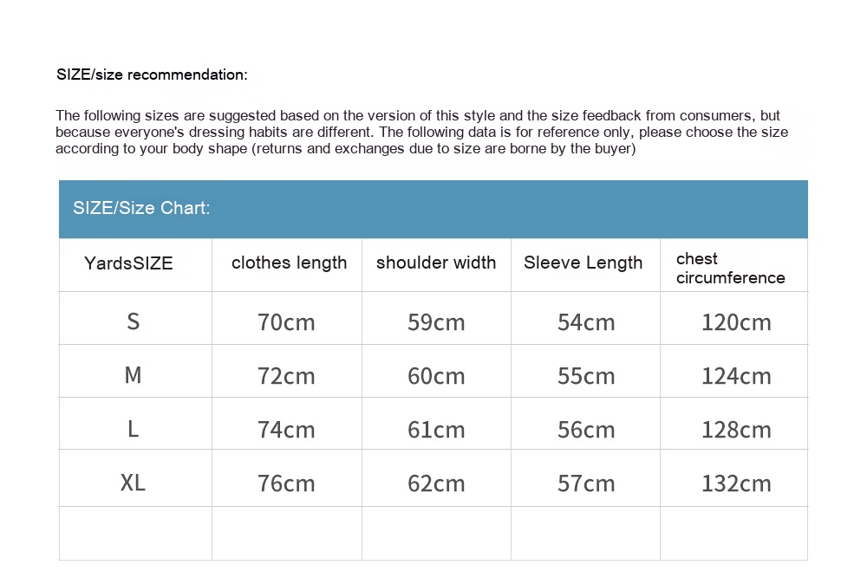Click the size L row label
The width and height of the screenshot is (867, 584).
(x=133, y=429)
